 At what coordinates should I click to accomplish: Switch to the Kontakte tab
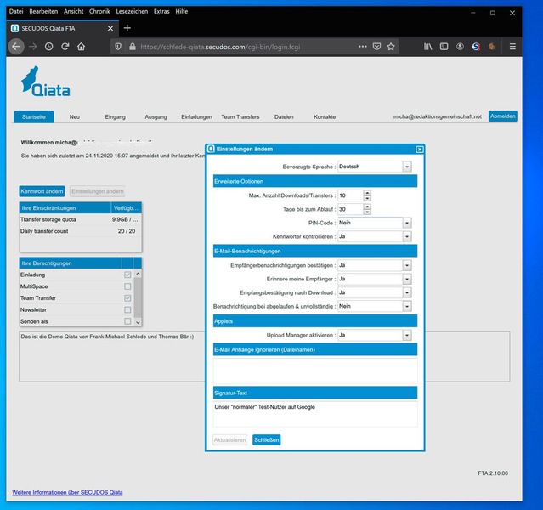point(325,117)
